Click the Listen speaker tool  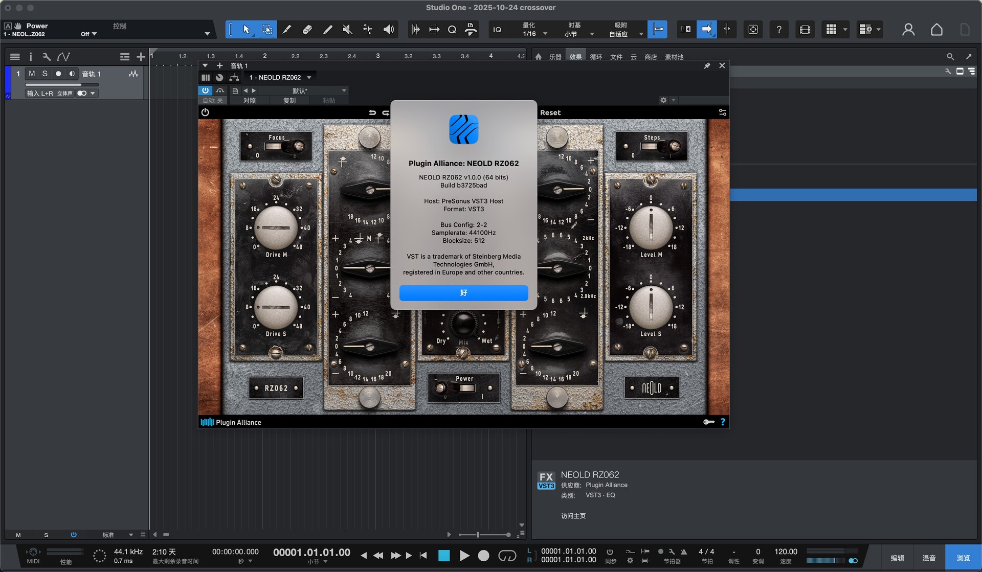[x=389, y=30]
